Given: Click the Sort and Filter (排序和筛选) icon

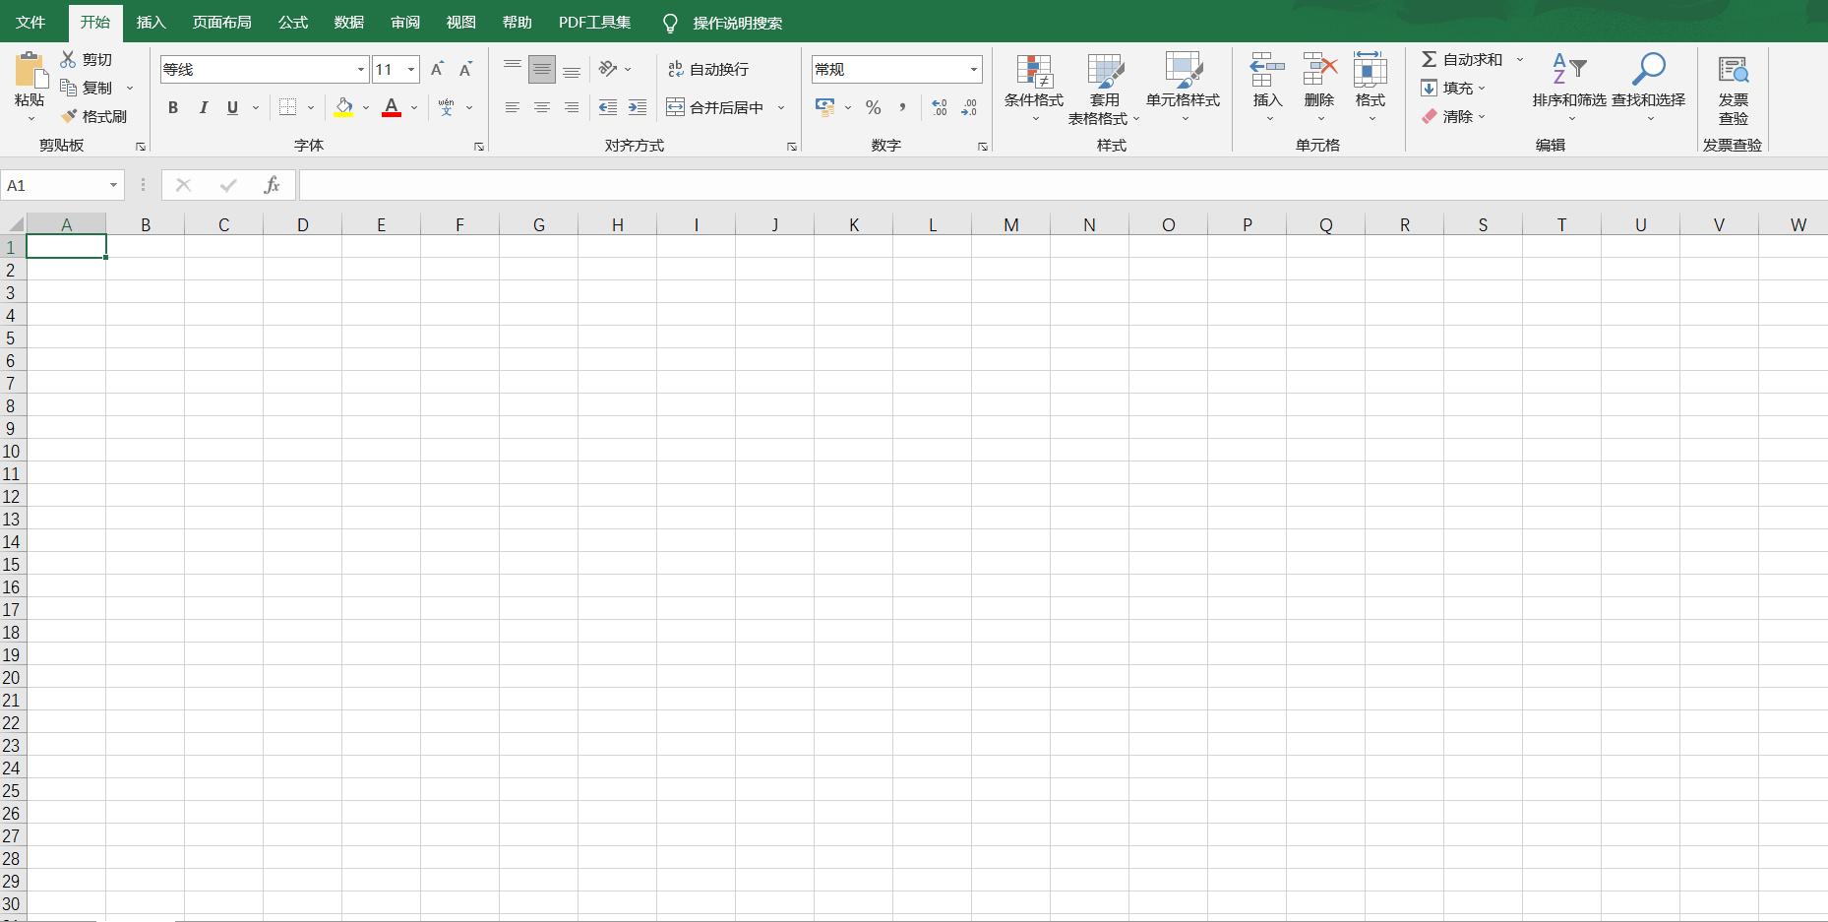Looking at the screenshot, I should (x=1568, y=71).
